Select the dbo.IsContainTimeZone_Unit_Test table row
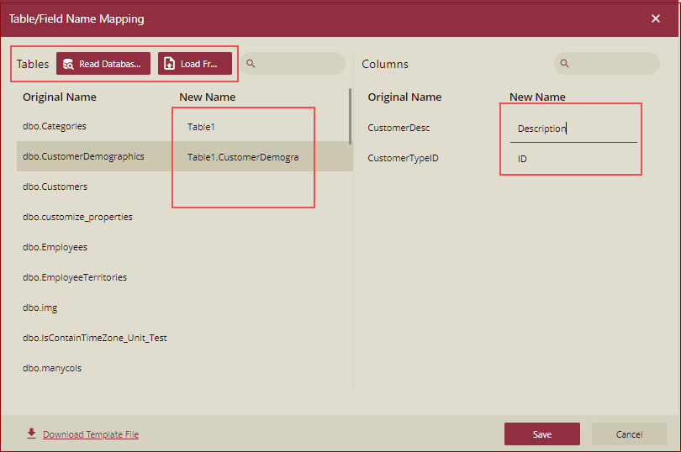681x452 pixels. (185, 338)
